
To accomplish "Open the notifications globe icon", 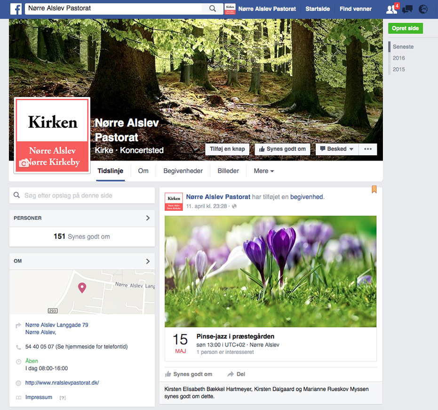I will (423, 9).
